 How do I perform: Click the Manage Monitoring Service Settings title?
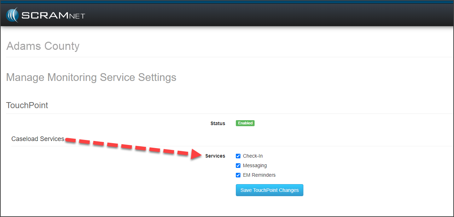coord(91,77)
